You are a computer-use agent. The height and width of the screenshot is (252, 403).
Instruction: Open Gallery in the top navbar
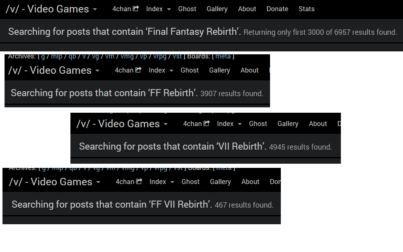point(217,9)
